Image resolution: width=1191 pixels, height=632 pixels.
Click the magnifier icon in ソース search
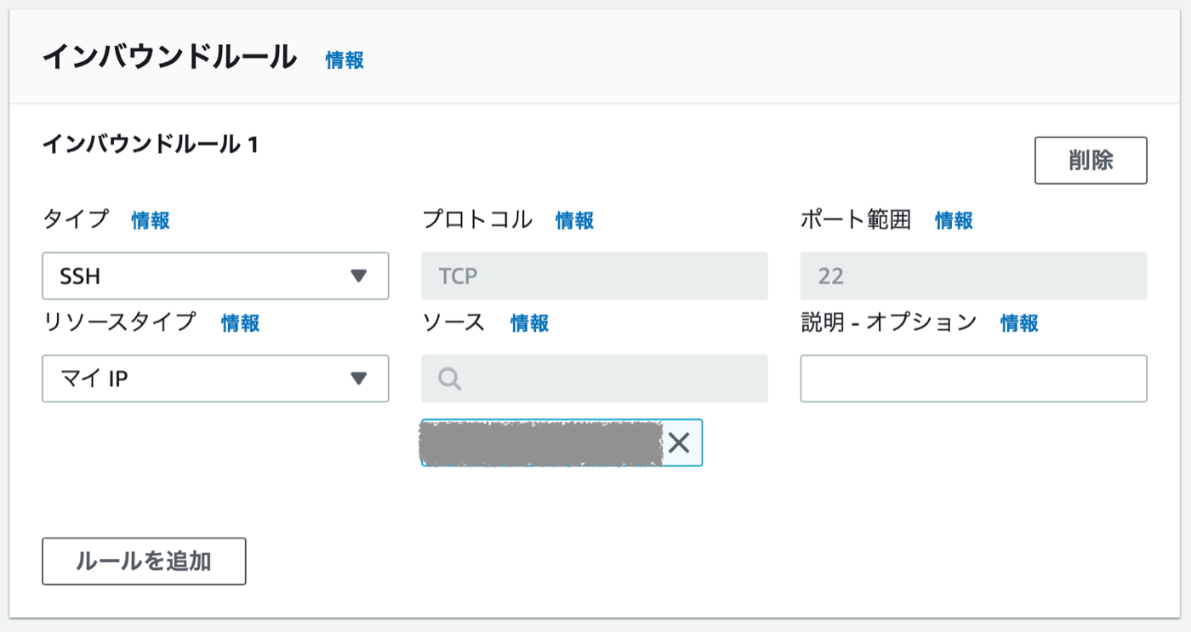click(450, 379)
